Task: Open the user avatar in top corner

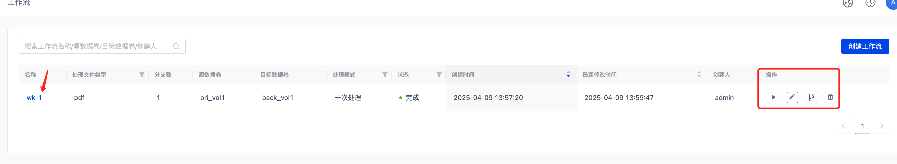Action: 892,3
